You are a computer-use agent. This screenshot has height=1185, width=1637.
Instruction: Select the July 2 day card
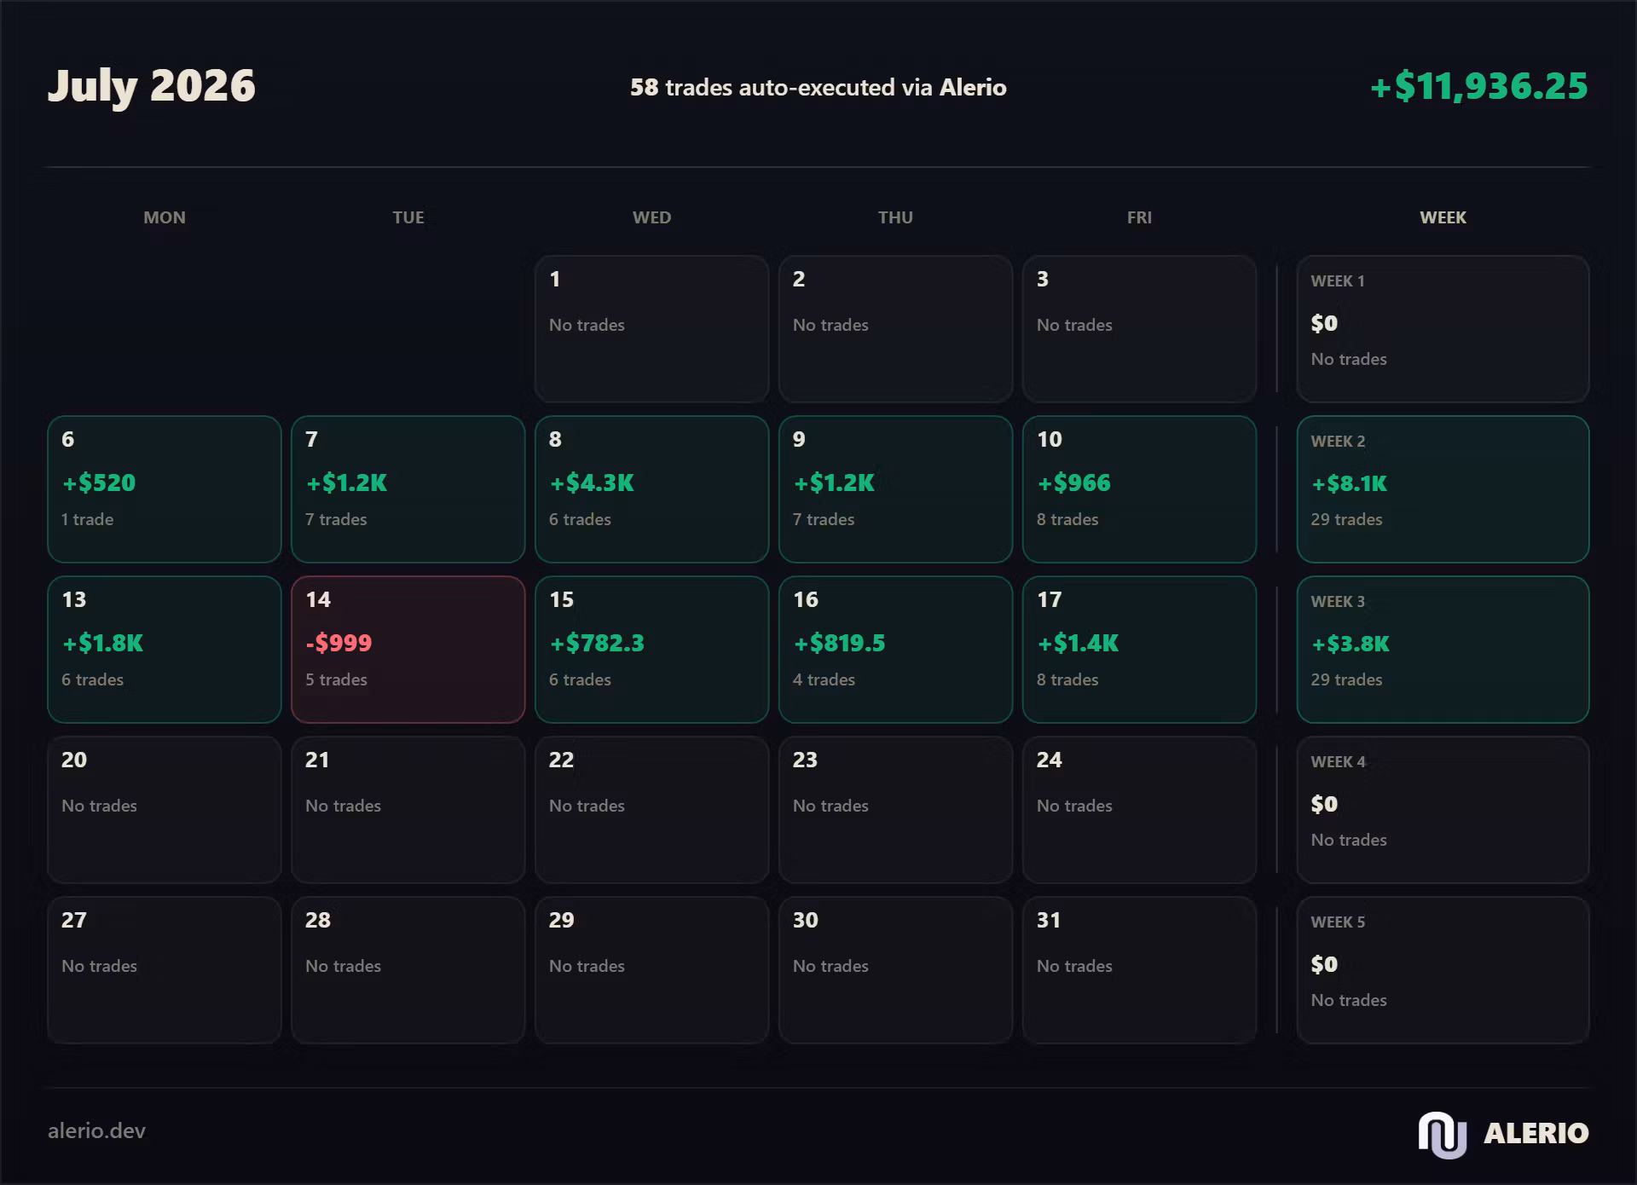[896, 329]
